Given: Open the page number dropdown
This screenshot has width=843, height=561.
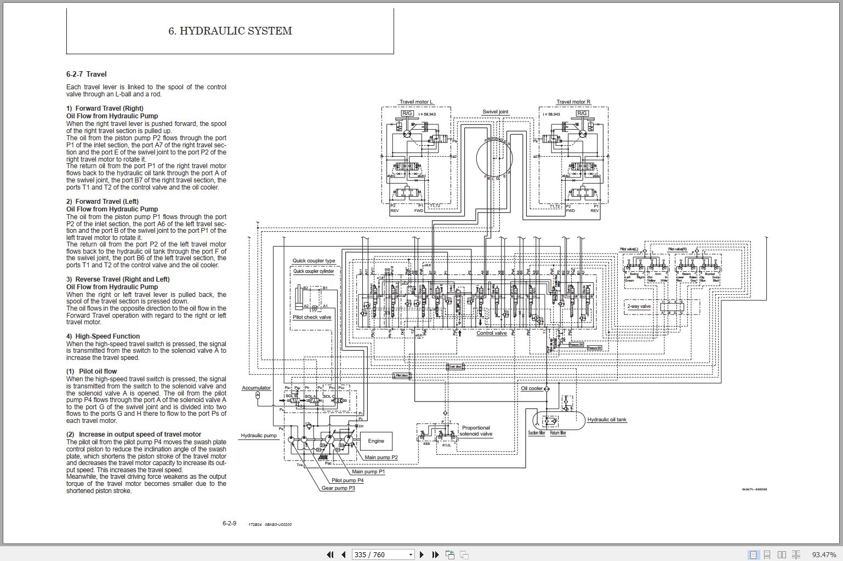Looking at the screenshot, I should point(410,554).
